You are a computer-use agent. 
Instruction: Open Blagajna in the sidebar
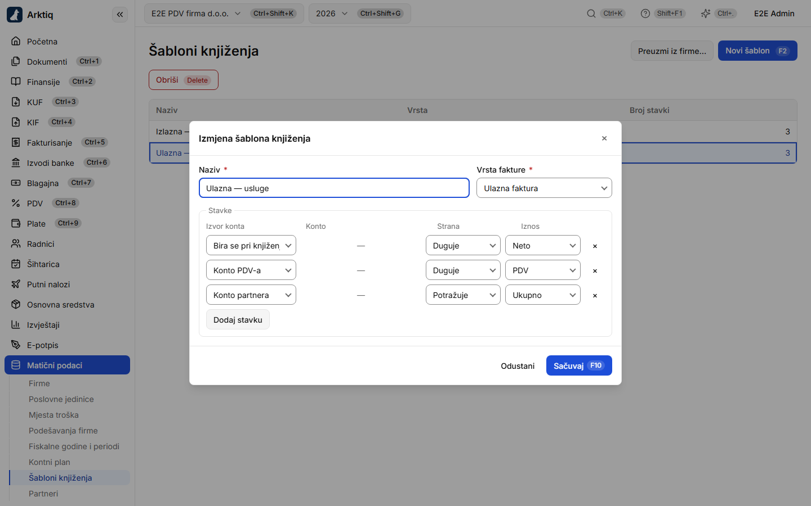[x=67, y=183]
